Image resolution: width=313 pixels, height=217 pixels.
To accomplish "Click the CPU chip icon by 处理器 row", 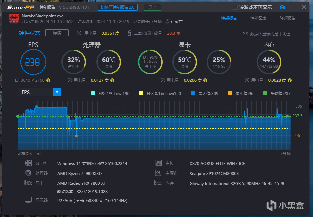I will (x=28, y=173).
